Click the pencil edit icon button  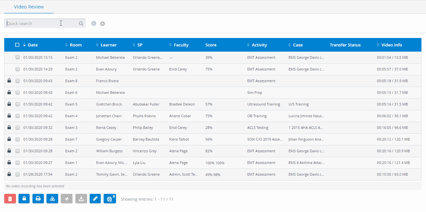(x=95, y=199)
